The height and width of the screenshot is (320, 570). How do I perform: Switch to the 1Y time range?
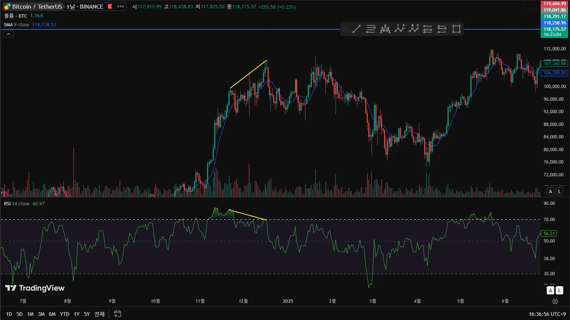point(77,314)
